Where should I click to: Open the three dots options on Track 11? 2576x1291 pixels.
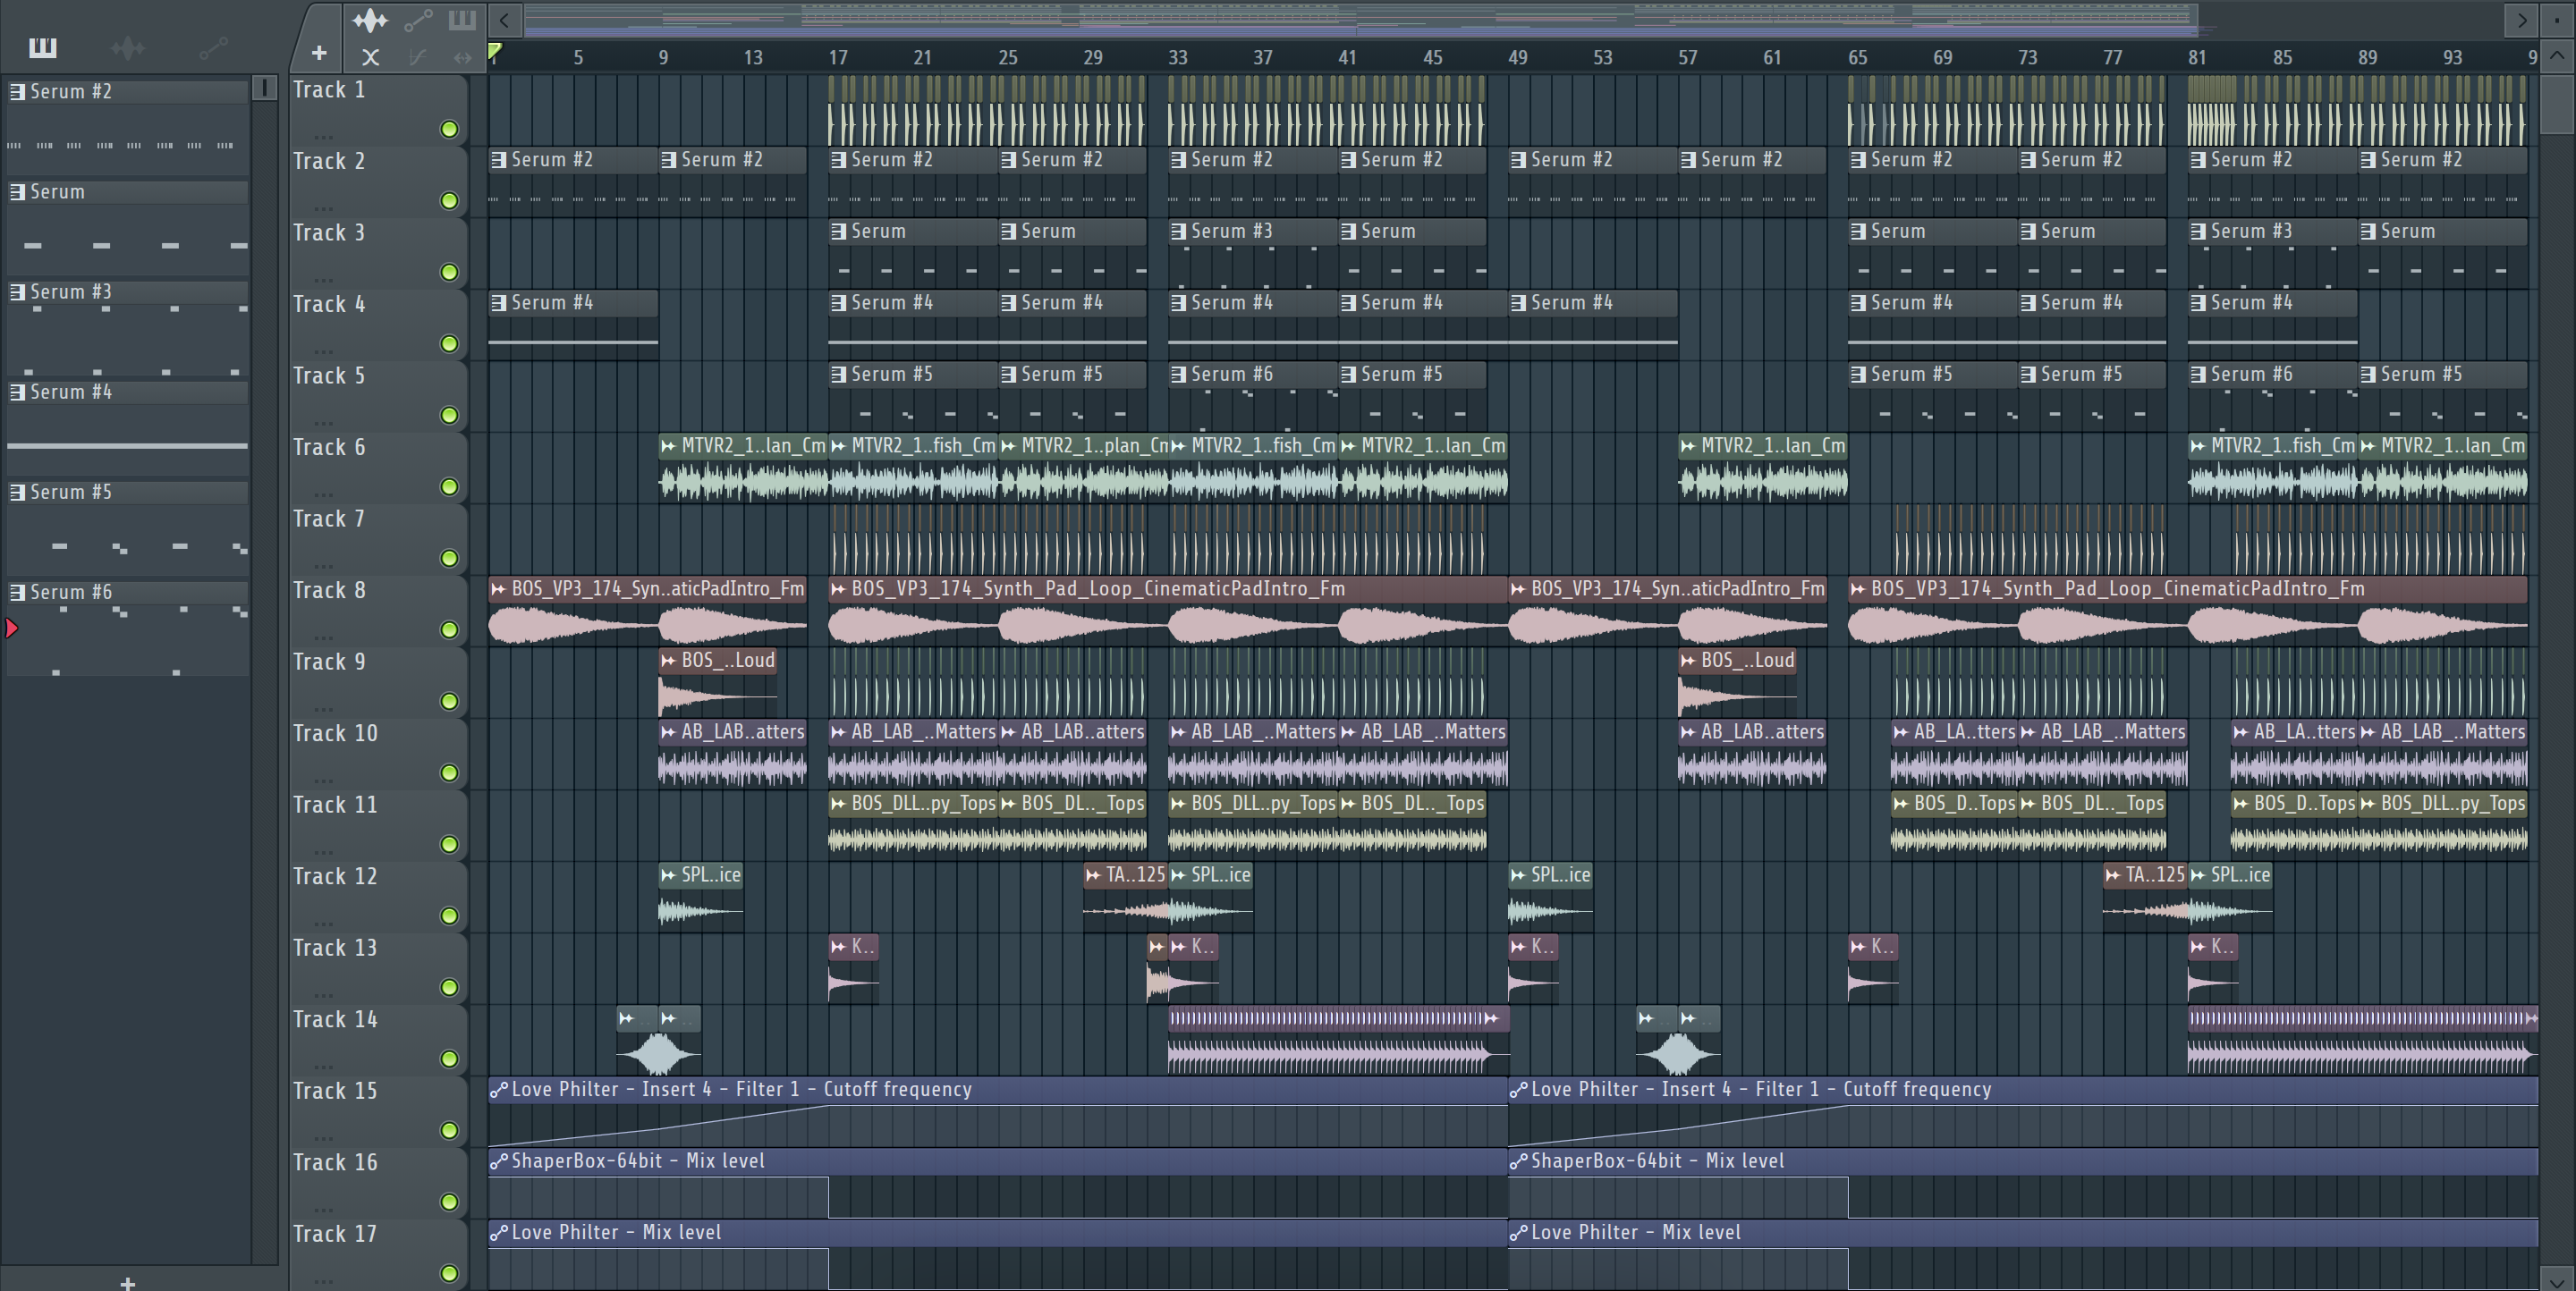point(323,851)
